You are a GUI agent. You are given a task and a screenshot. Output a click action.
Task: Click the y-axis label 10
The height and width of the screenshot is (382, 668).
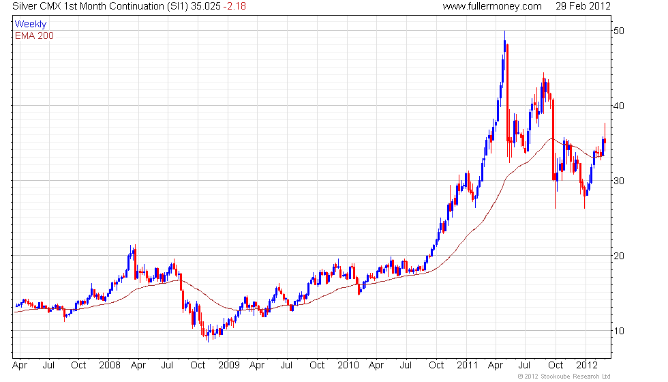[619, 331]
